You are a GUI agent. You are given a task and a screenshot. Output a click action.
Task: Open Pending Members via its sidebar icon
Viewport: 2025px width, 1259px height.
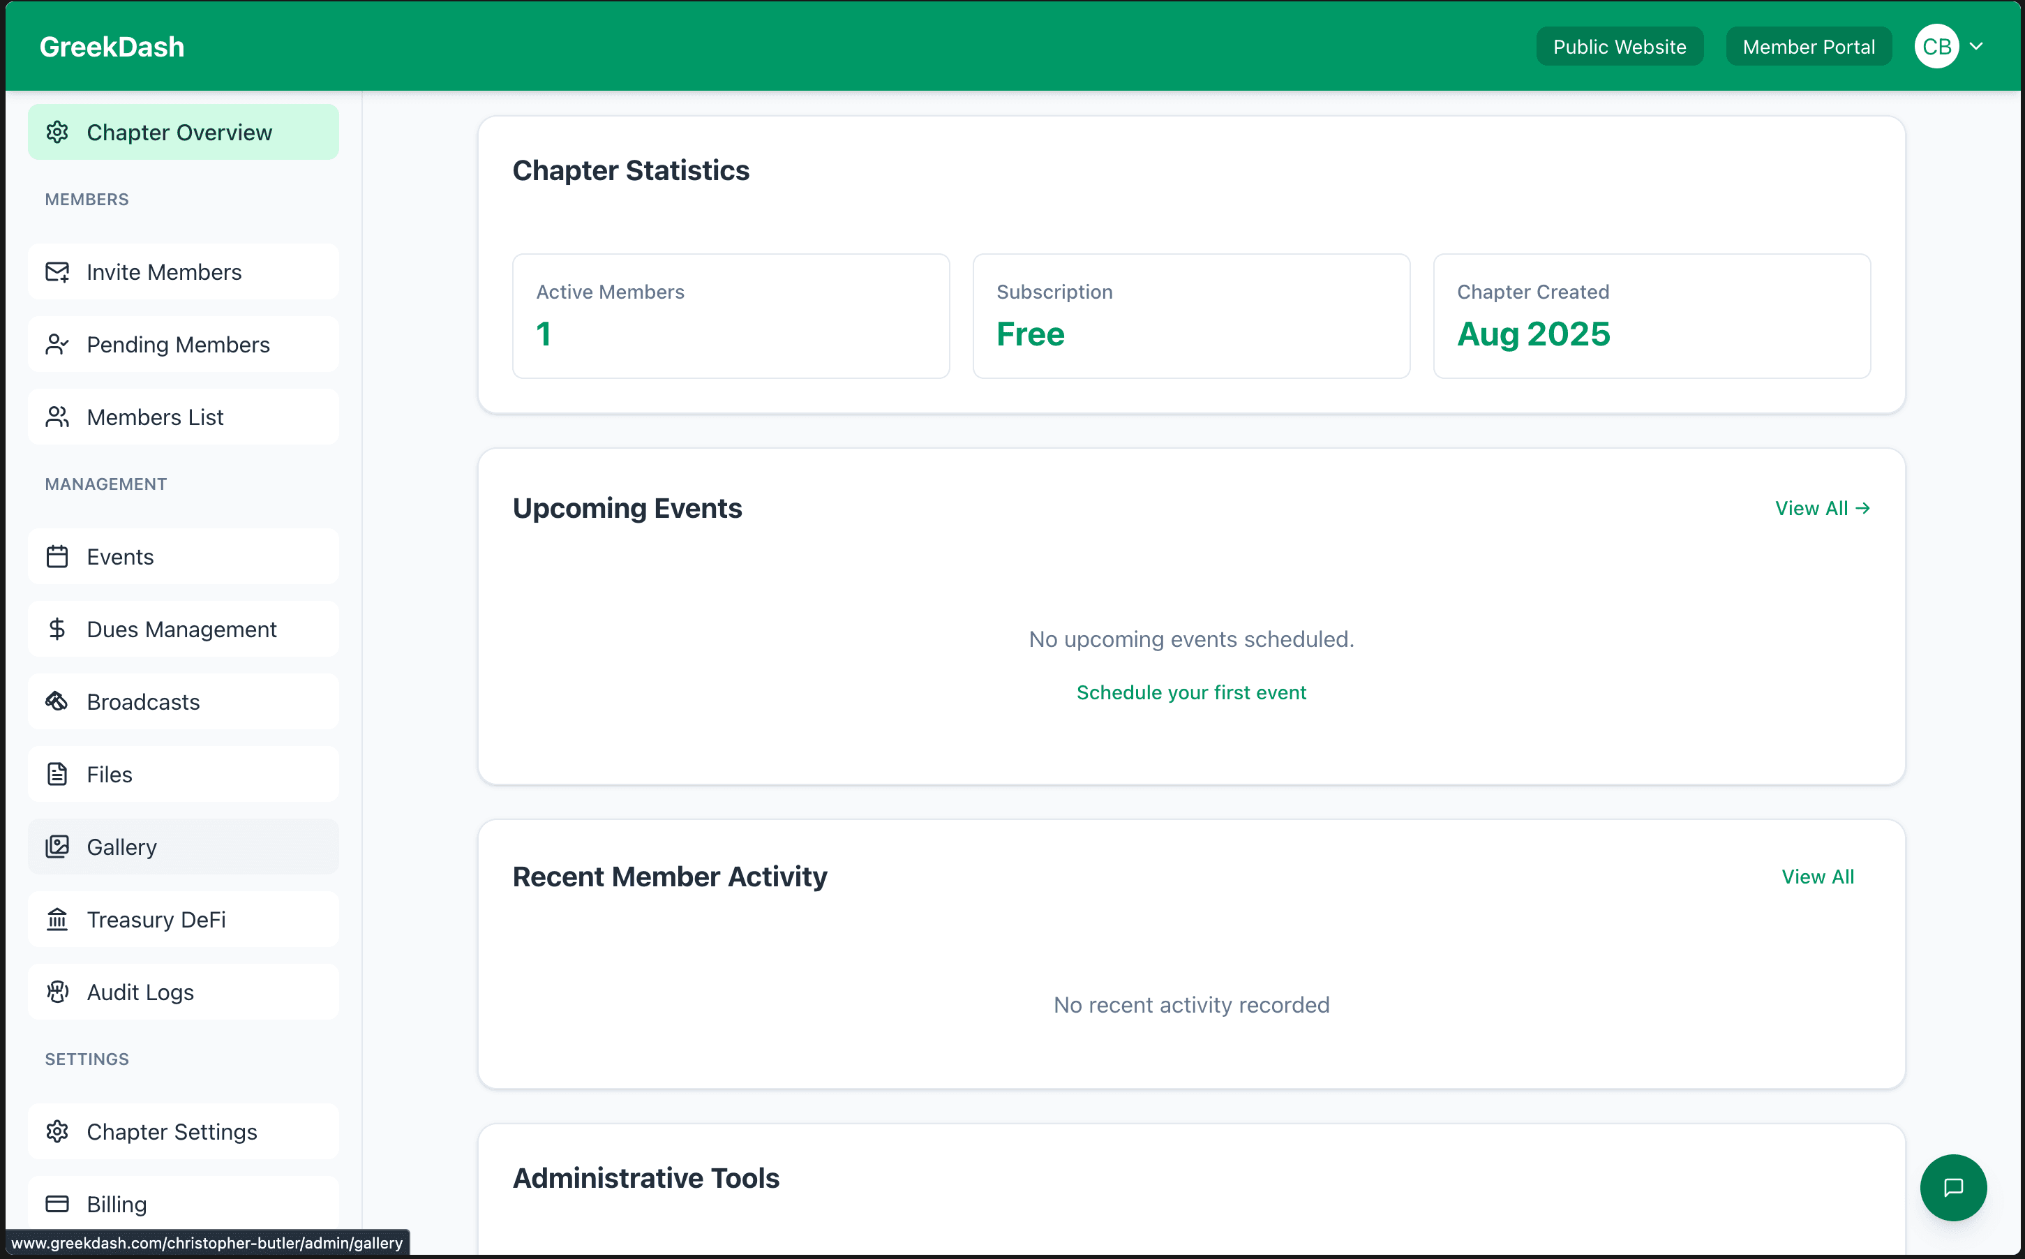(57, 344)
